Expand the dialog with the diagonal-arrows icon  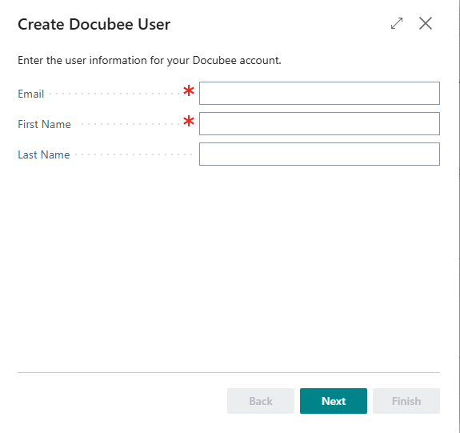coord(397,23)
